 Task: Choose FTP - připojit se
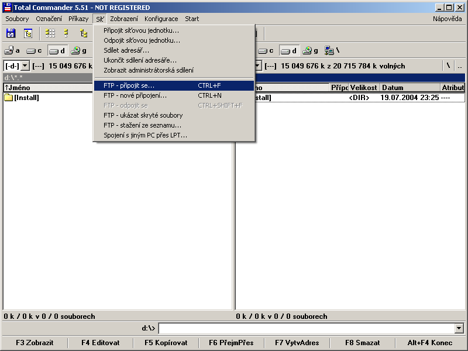174,85
